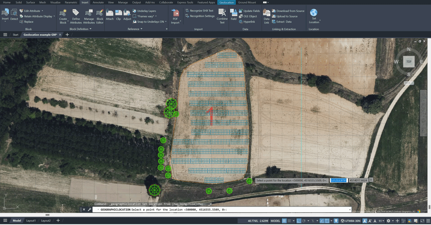Image resolution: width=431 pixels, height=225 pixels.
Task: Click Underlay Layers
Action: [x=144, y=11]
